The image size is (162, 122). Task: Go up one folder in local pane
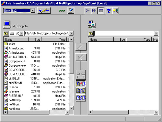pos(6,34)
